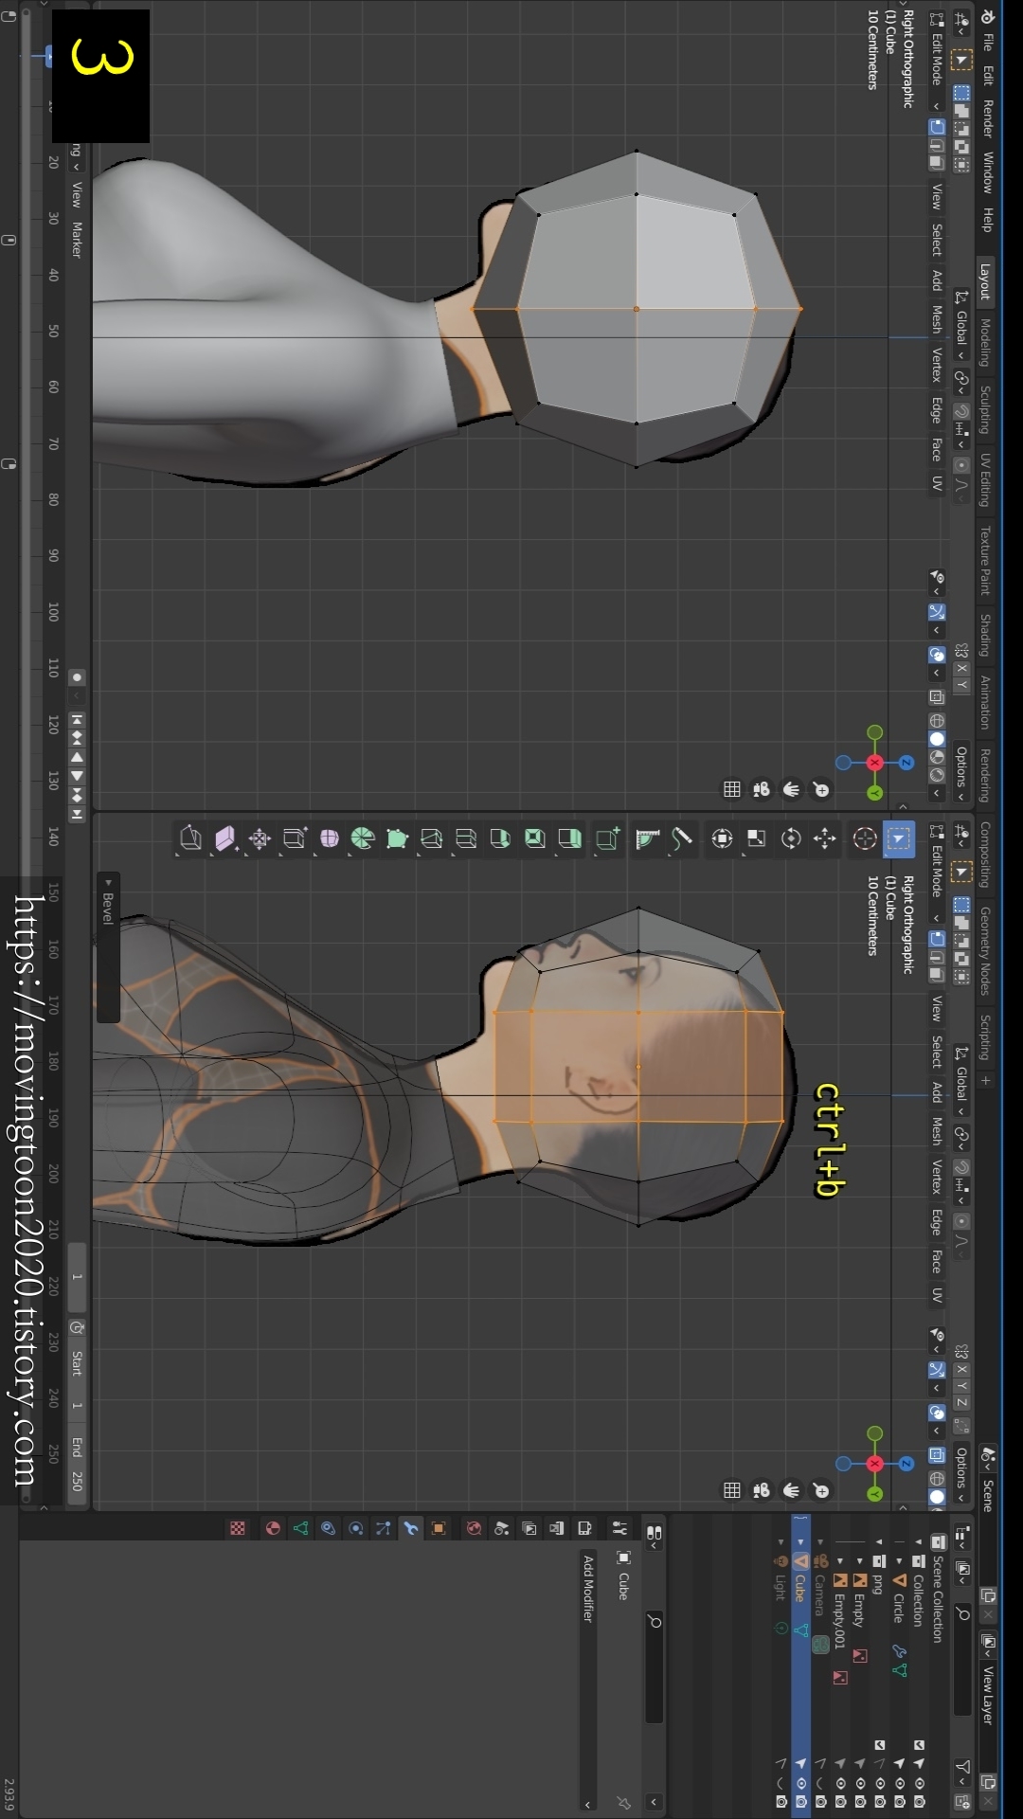This screenshot has height=1819, width=1023.
Task: Click camera view icon in reference-image viewport
Action: coord(761,1490)
